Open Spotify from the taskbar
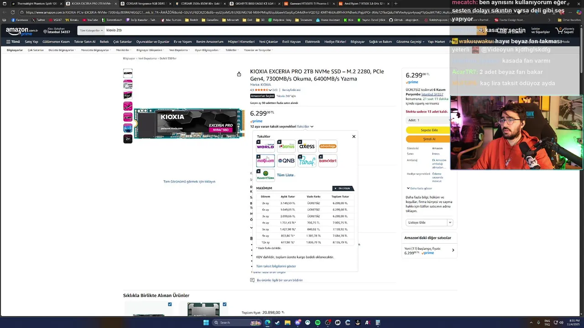The width and height of the screenshot is (584, 328). (x=318, y=323)
